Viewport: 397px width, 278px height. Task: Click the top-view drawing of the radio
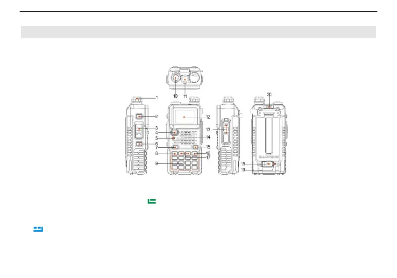click(x=185, y=78)
